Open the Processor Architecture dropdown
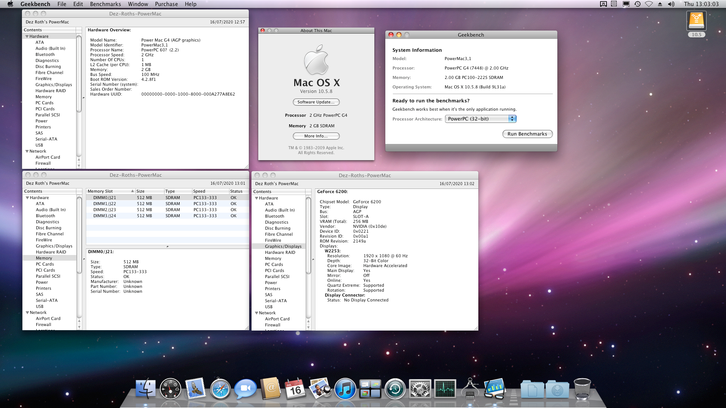This screenshot has width=726, height=408. [481, 119]
